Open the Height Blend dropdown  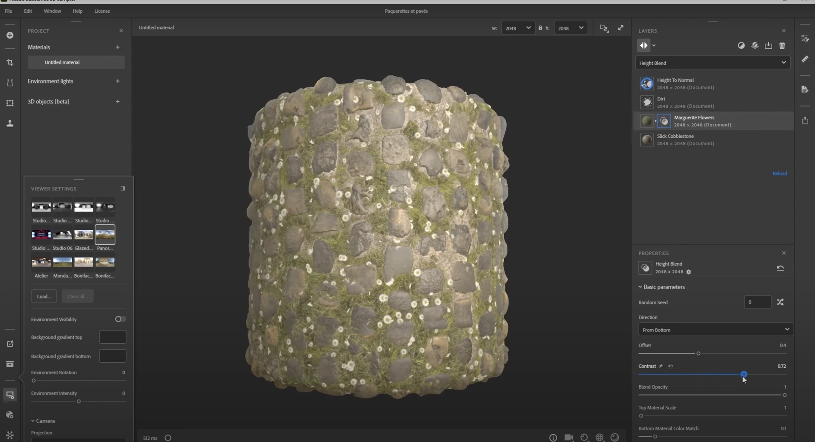[712, 63]
